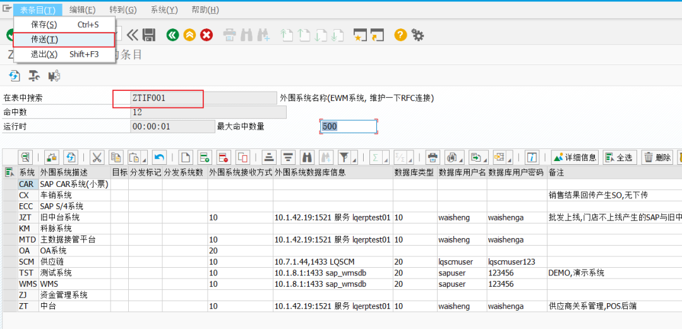Click the 数据库类型 column header
This screenshot has width=682, height=329.
415,173
